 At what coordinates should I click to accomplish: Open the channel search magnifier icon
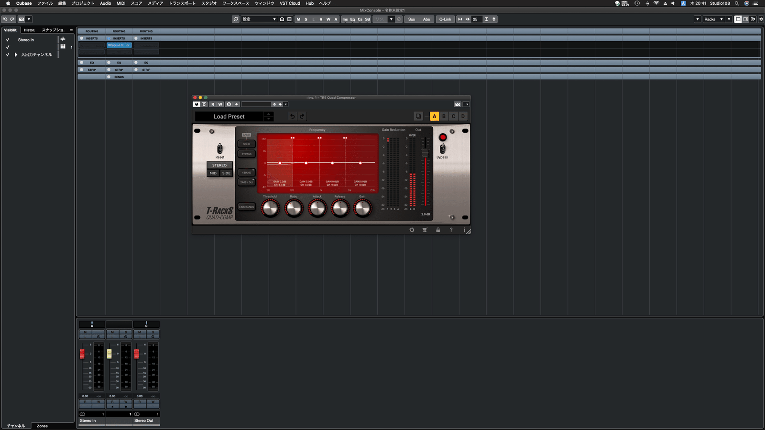point(236,19)
